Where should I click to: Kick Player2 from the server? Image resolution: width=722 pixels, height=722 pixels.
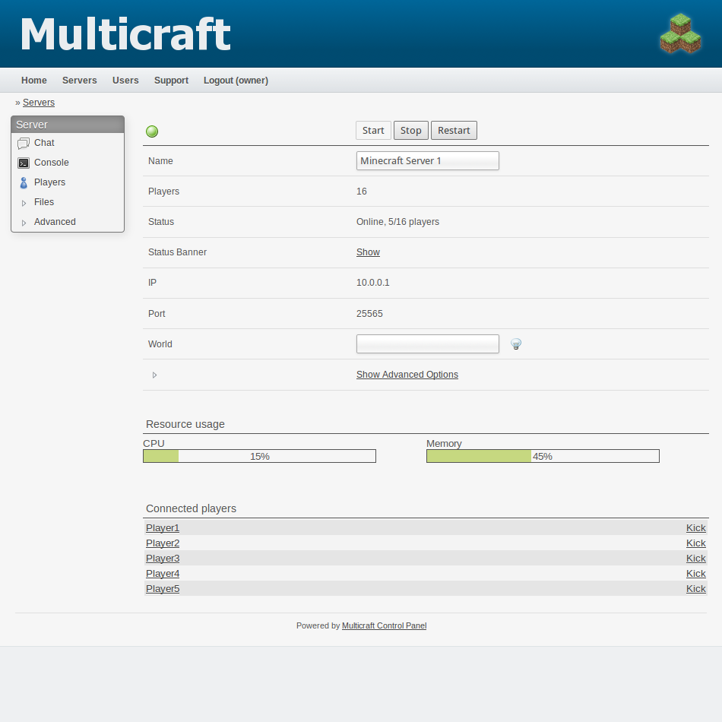click(x=695, y=543)
